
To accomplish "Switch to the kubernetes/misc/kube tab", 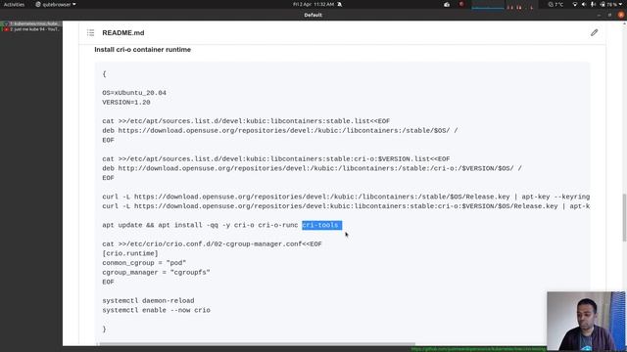I will click(31, 23).
